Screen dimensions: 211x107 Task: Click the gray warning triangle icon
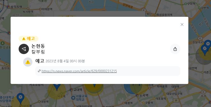pyautogui.click(x=28, y=62)
